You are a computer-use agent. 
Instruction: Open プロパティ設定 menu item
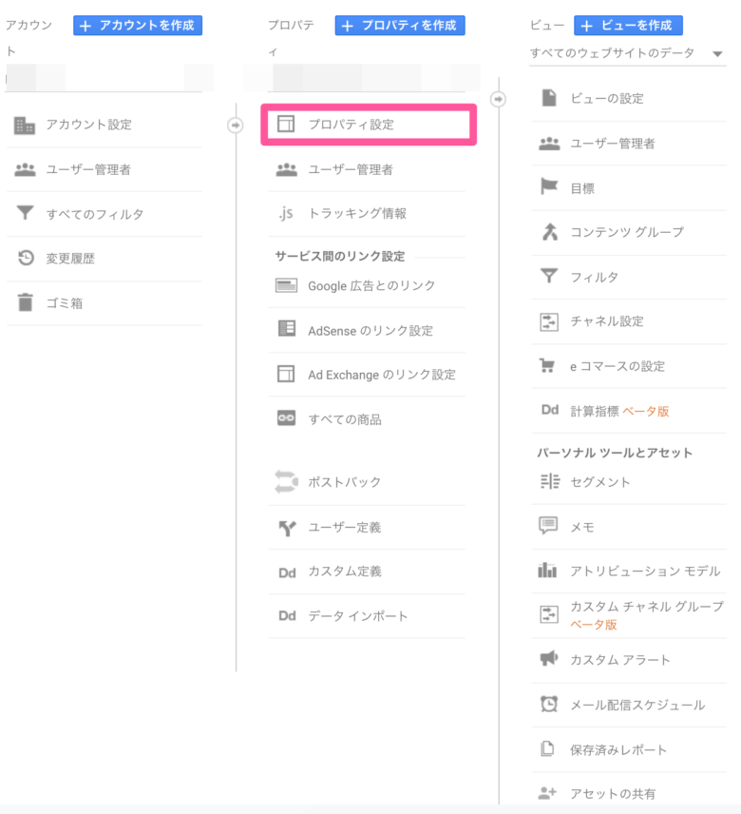point(369,124)
